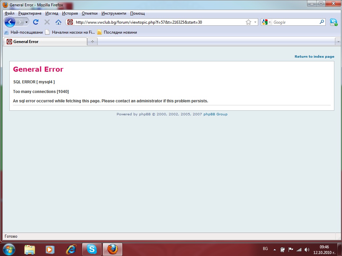Expand the Google search engine dropdown
The height and width of the screenshot is (256, 342).
coord(266,22)
